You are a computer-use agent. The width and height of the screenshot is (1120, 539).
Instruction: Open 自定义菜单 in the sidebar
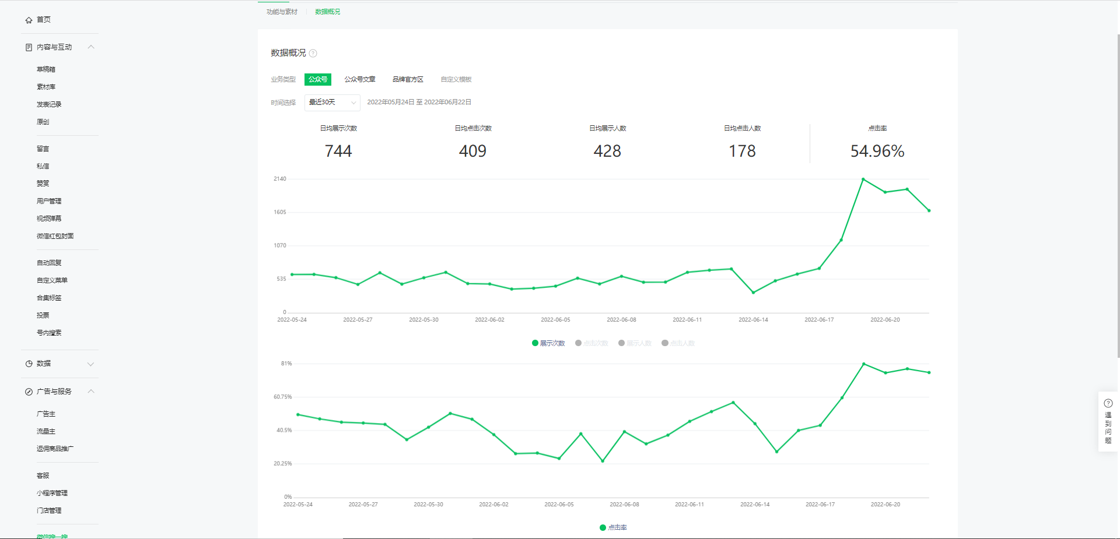(x=52, y=280)
